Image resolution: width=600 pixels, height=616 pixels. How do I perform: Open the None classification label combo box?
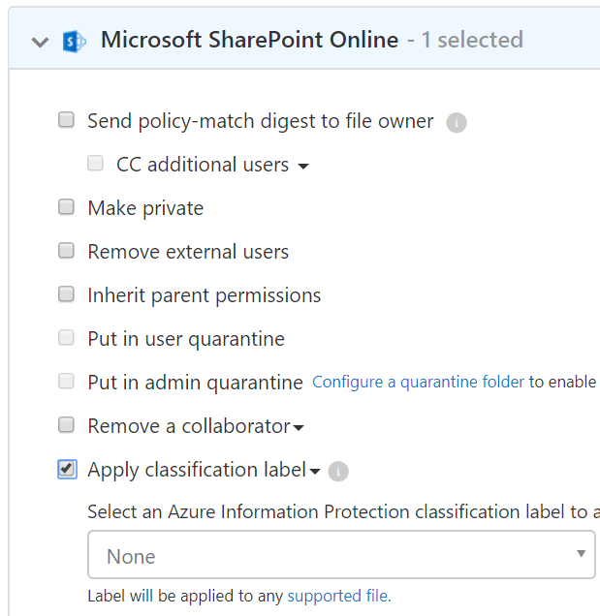[x=341, y=555]
